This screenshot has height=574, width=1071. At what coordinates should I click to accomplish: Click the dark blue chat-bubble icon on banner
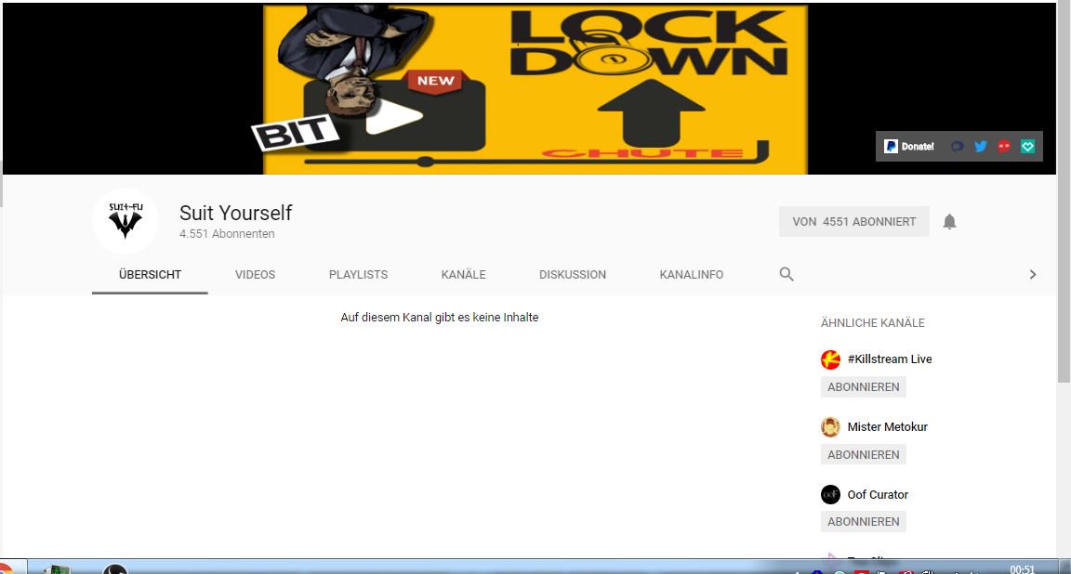(x=958, y=146)
